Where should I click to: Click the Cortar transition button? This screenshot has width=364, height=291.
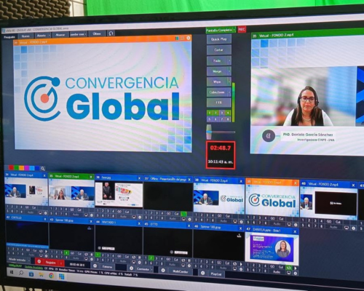(x=219, y=49)
